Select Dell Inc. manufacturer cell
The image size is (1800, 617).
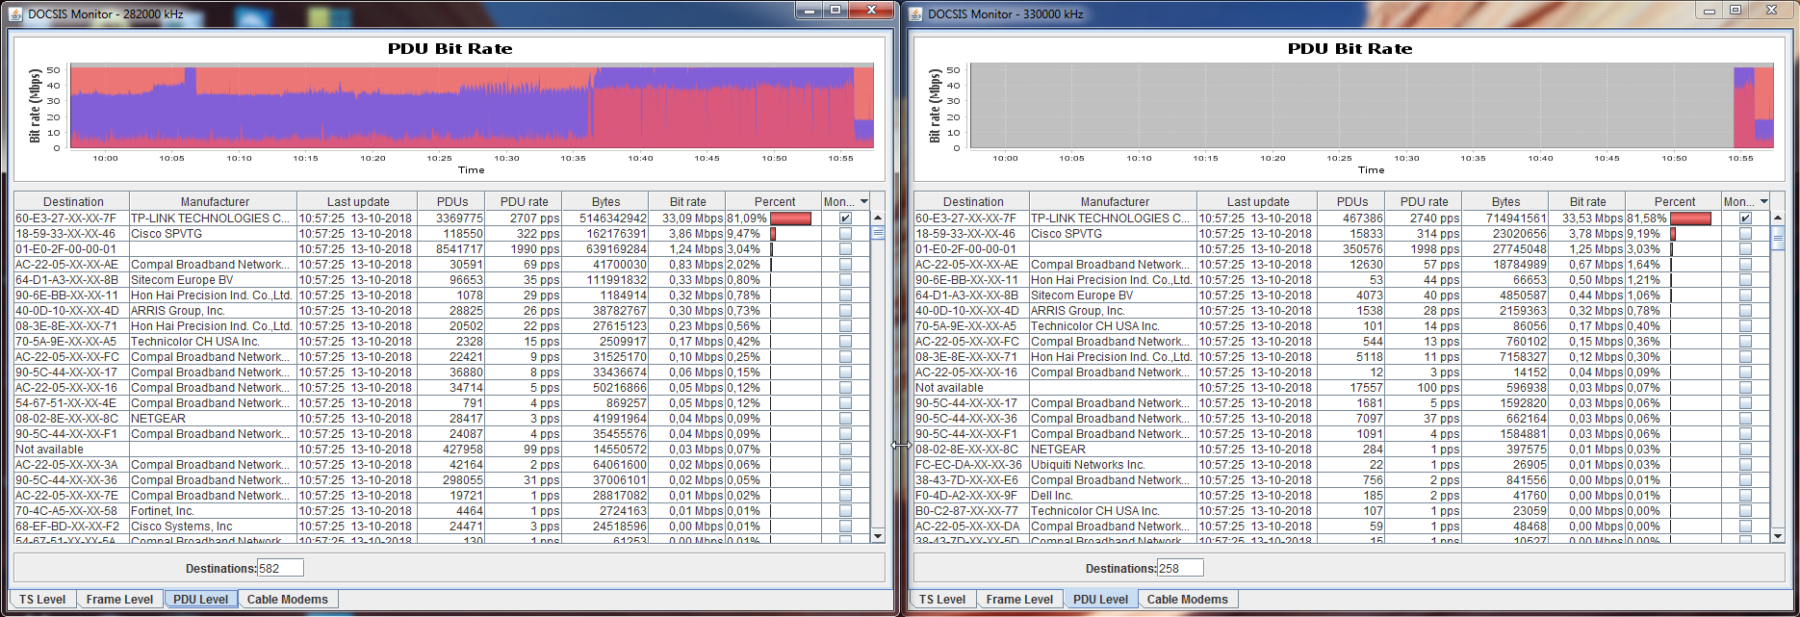coord(1113,496)
